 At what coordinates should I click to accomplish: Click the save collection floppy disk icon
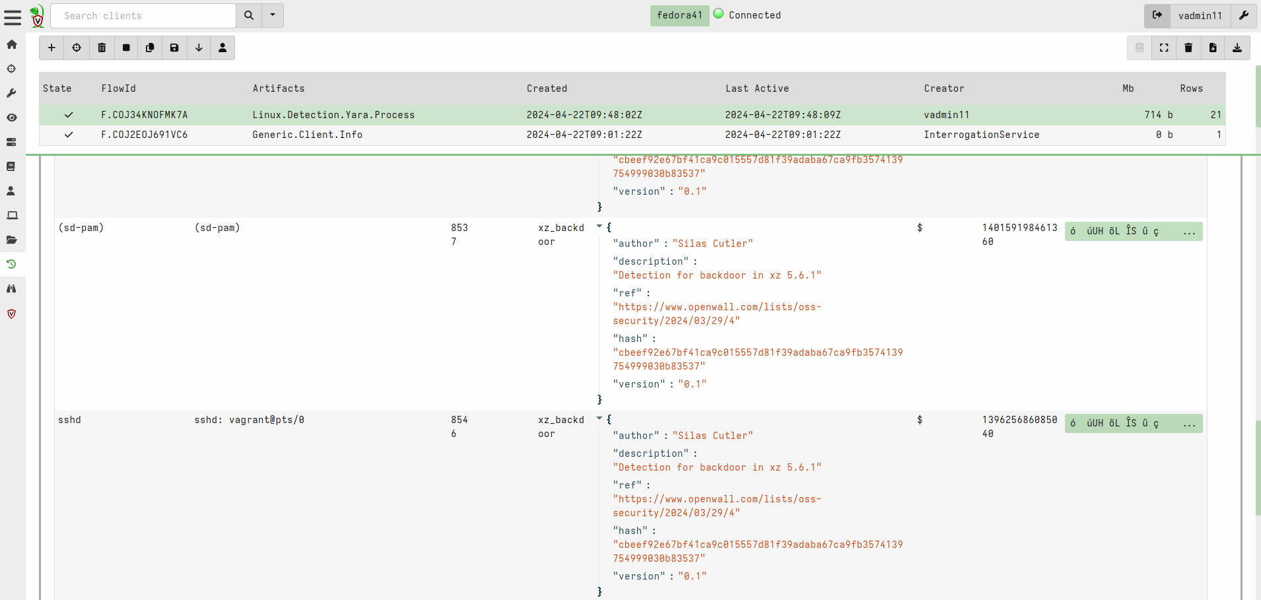174,48
